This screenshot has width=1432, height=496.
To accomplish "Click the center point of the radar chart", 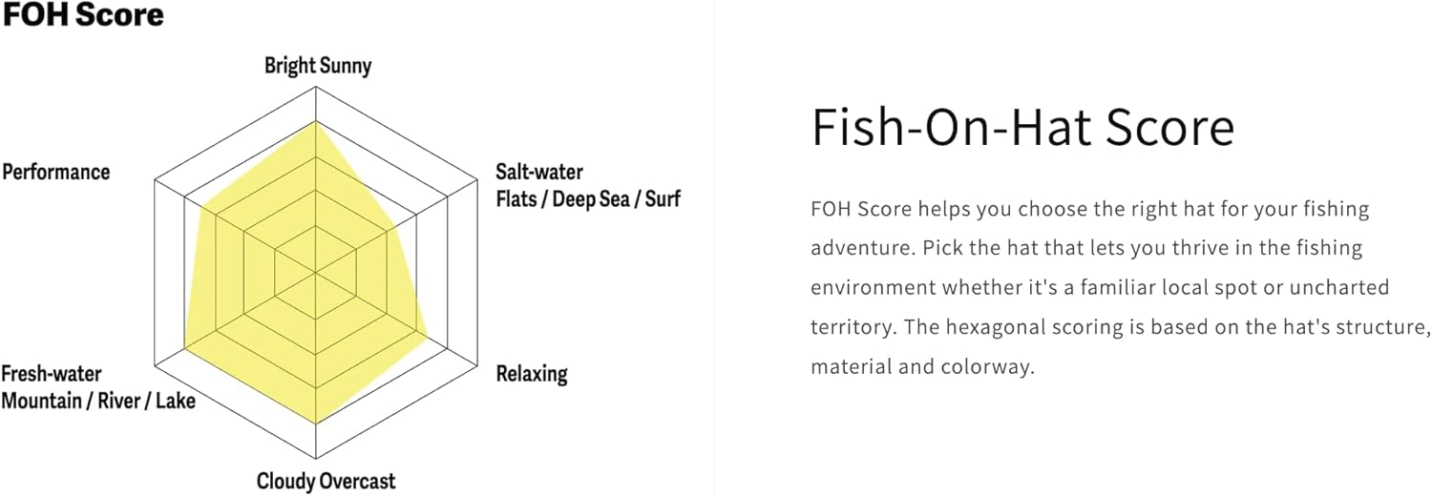I will pyautogui.click(x=316, y=273).
